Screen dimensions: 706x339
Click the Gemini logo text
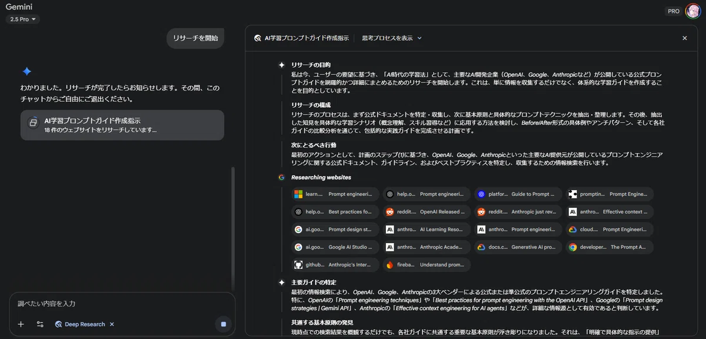19,7
